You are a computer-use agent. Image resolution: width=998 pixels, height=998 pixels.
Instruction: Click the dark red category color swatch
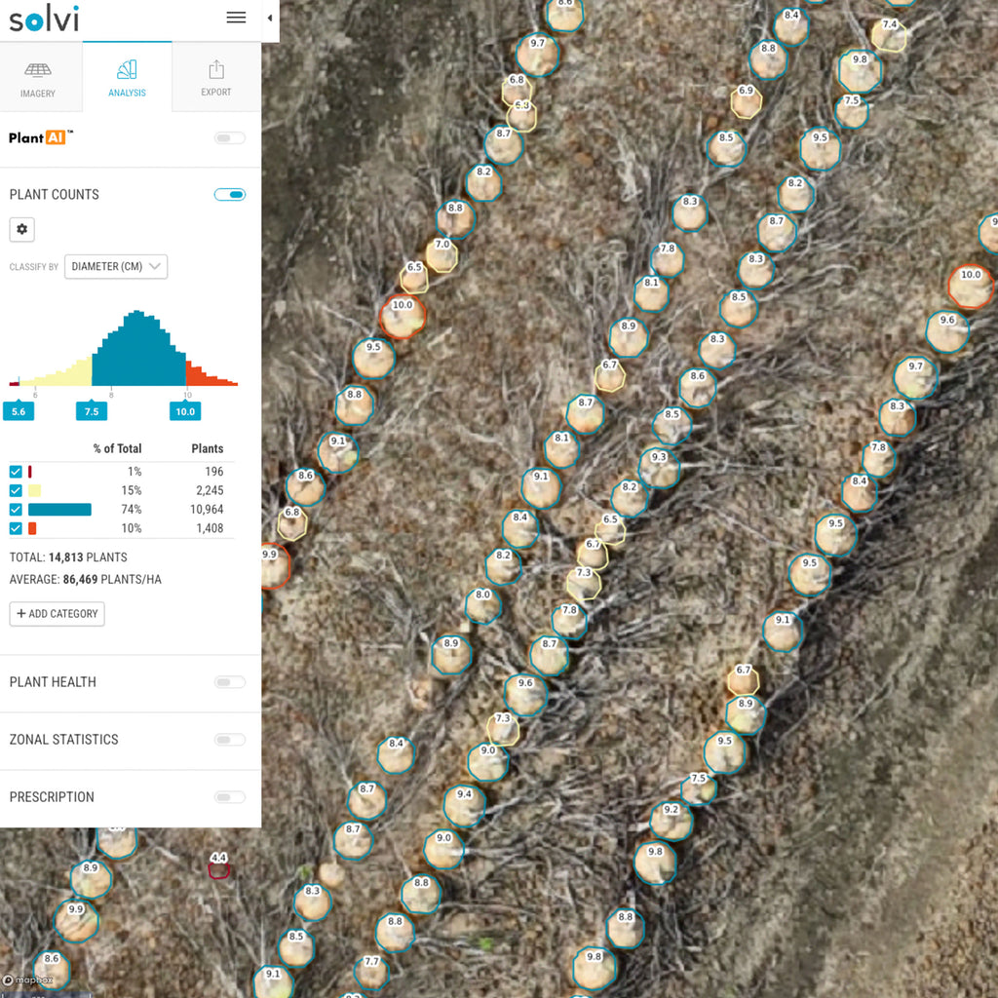(x=30, y=472)
